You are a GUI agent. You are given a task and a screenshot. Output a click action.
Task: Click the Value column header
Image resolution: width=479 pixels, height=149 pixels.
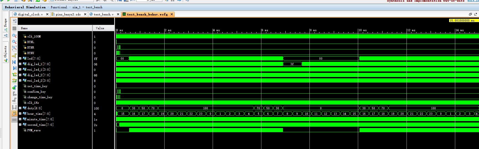[x=103, y=28]
